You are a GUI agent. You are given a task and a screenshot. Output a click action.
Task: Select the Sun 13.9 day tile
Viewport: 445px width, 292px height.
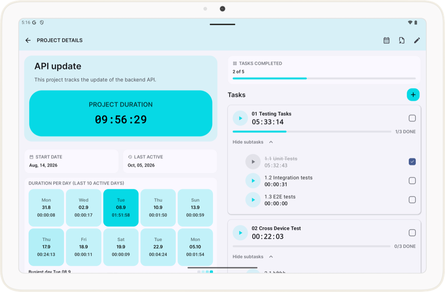click(x=195, y=208)
